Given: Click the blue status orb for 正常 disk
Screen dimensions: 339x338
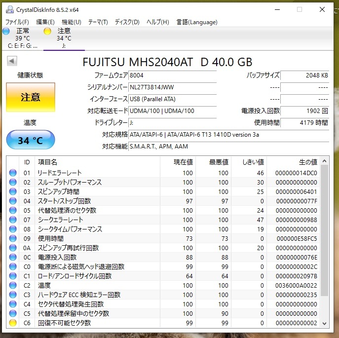Looking at the screenshot, I should click(x=6, y=31).
